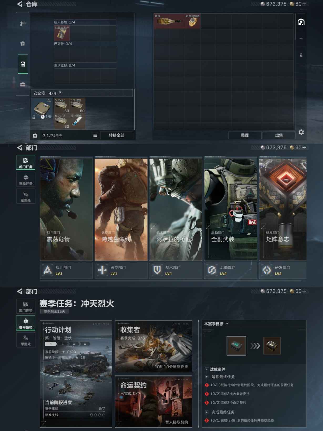Click the plus icon to add stash page

tap(301, 38)
